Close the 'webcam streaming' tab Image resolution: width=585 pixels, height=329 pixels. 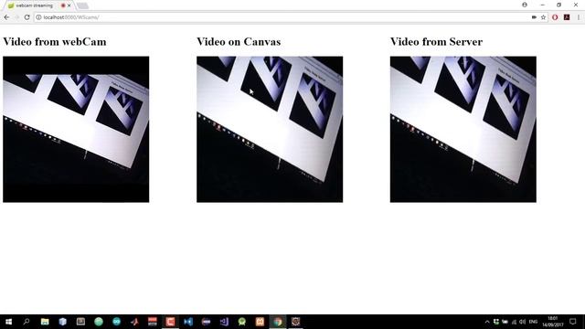click(x=69, y=5)
